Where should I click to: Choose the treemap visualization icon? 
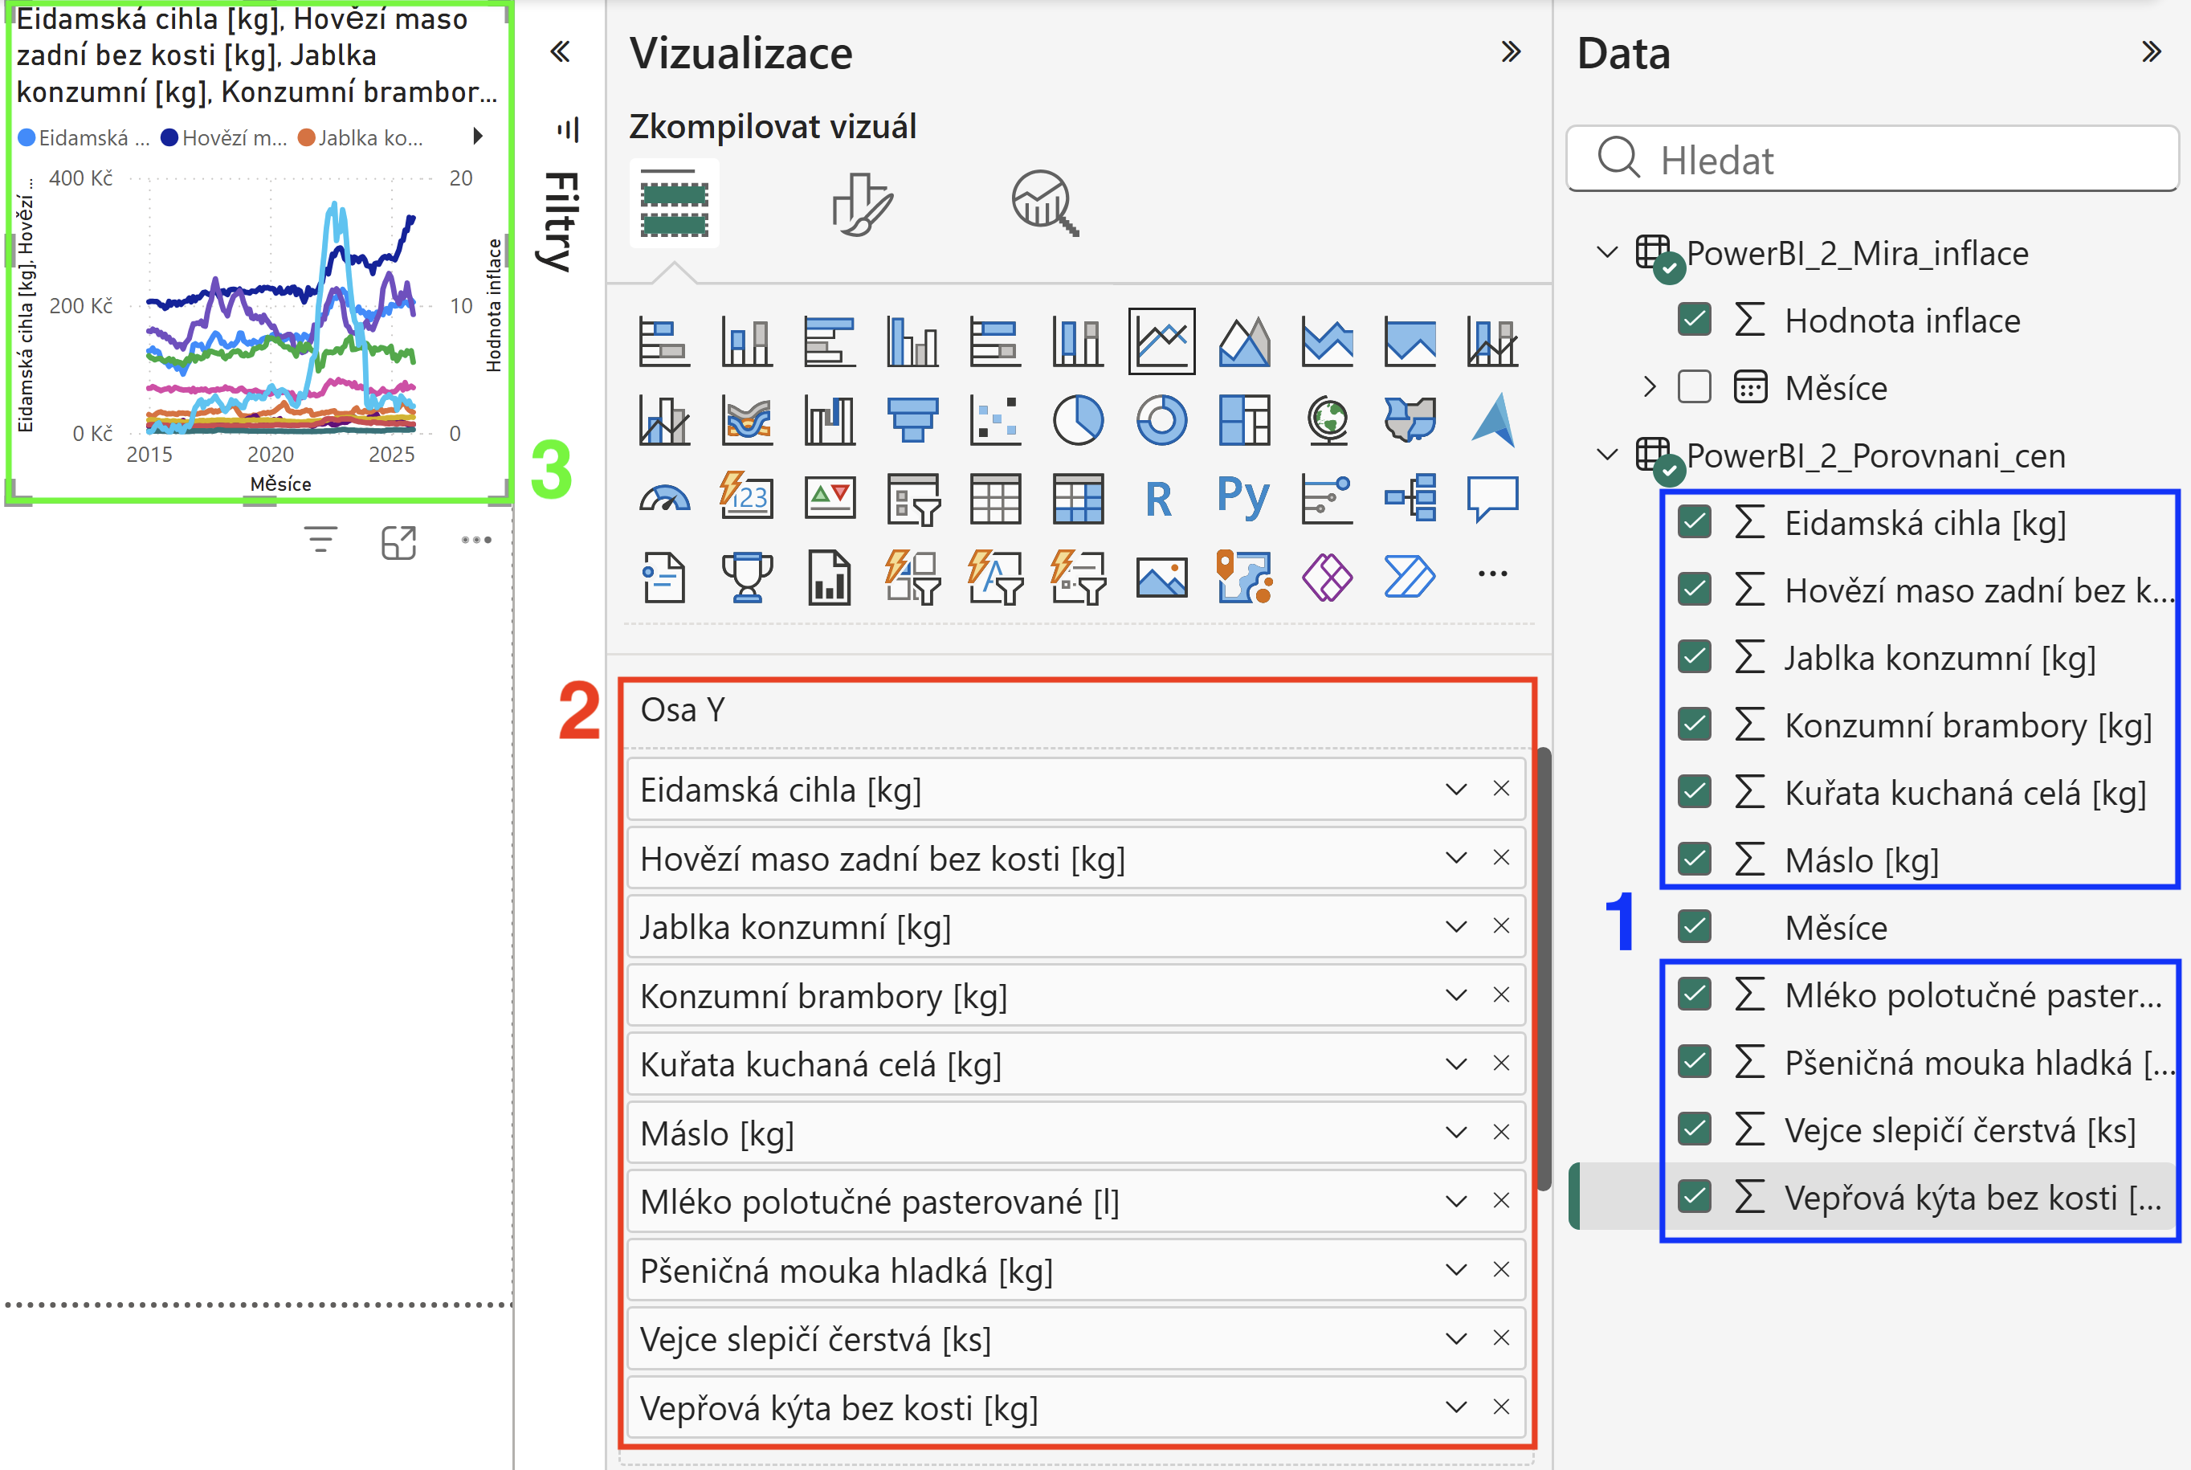[x=1243, y=420]
